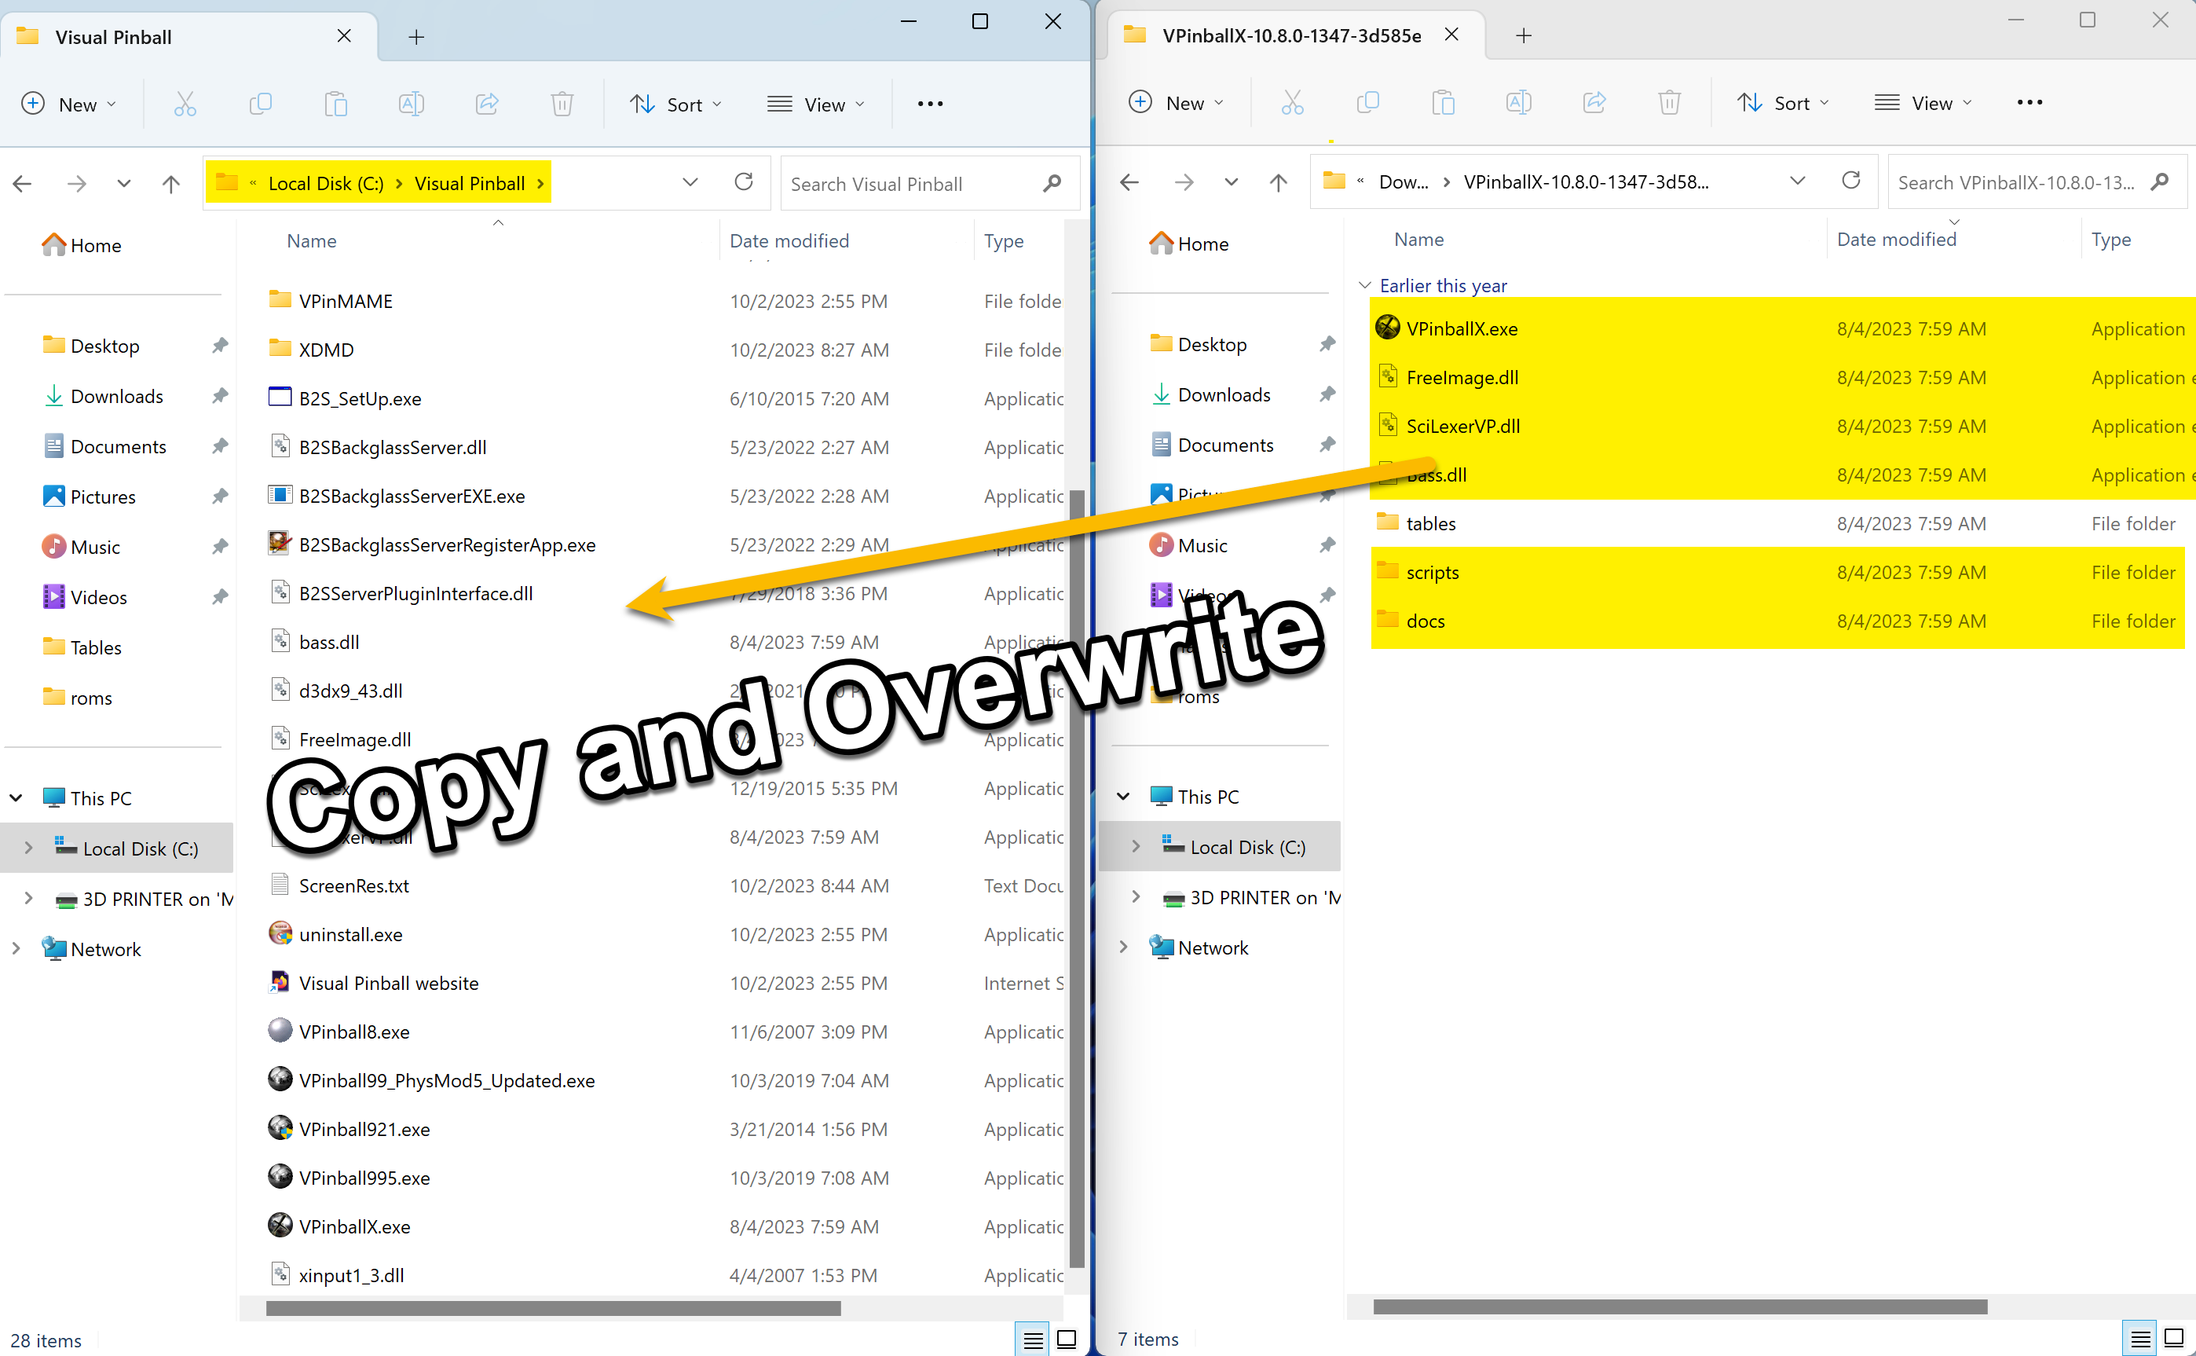Click the Delete (trash) icon in the right toolbar
Screen dimensions: 2196x1356
pyautogui.click(x=1669, y=102)
